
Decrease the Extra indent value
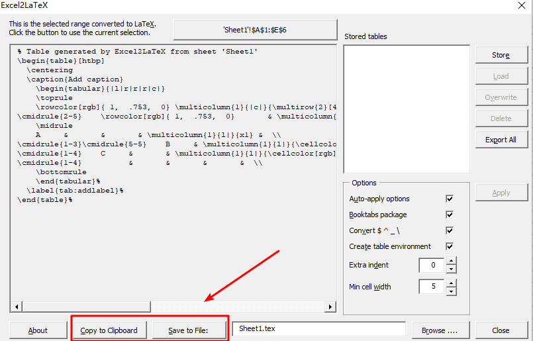451,269
